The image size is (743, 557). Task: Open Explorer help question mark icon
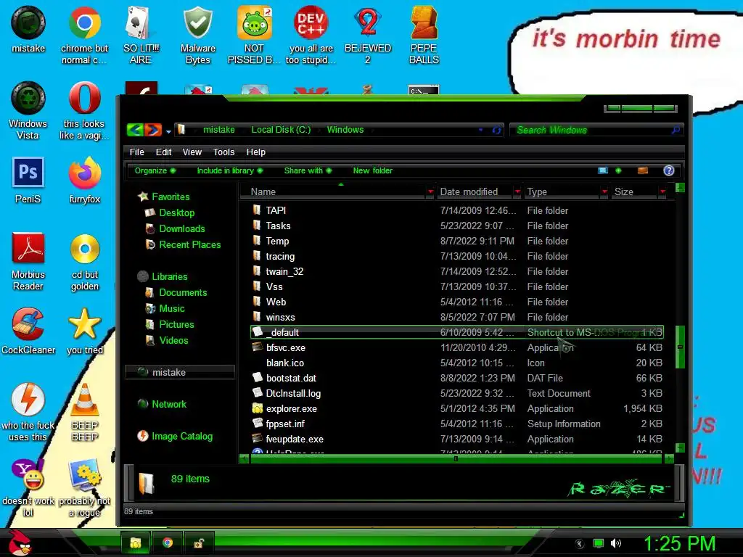click(x=668, y=170)
